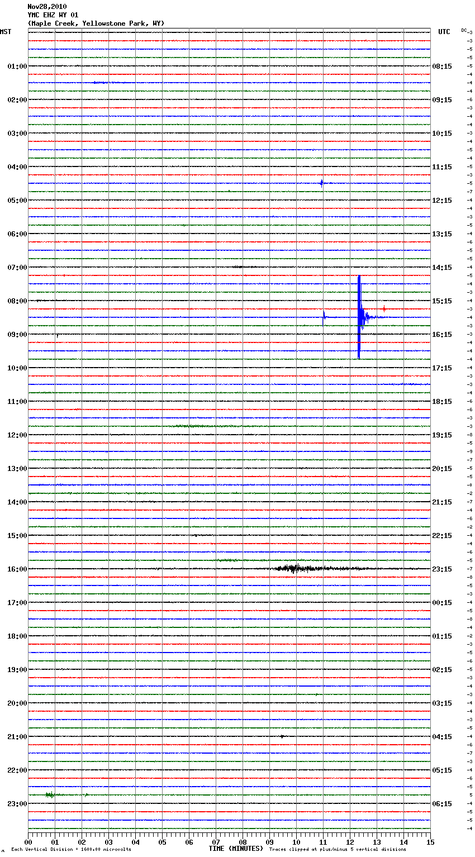Click the 05 minute axis label
The height and width of the screenshot is (857, 475).
click(162, 842)
